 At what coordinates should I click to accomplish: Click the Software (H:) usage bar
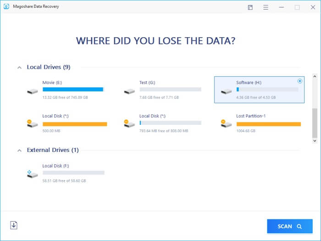click(x=267, y=90)
